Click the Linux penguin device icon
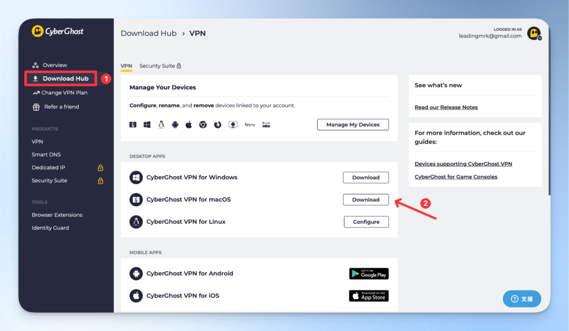This screenshot has height=331, width=569. tap(161, 125)
